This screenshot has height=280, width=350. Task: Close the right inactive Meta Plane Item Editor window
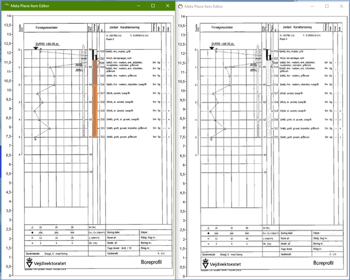coord(341,6)
